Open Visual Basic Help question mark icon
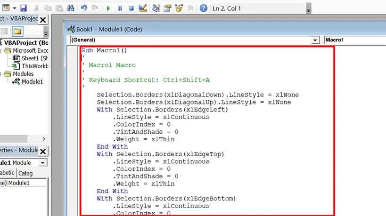This screenshot has width=386, height=216. 203,8
